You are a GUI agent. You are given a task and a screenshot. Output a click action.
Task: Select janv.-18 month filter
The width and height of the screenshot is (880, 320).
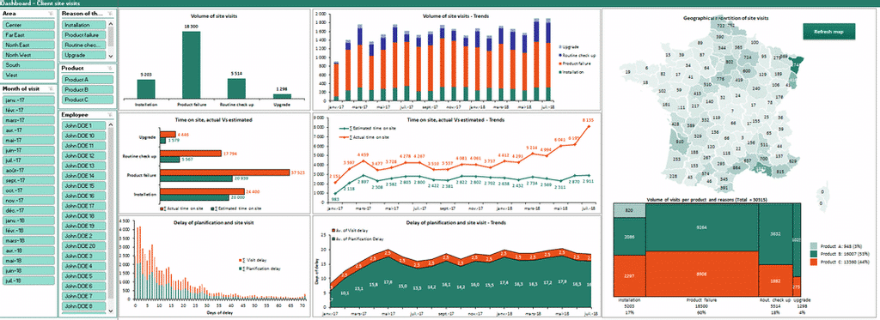point(28,220)
